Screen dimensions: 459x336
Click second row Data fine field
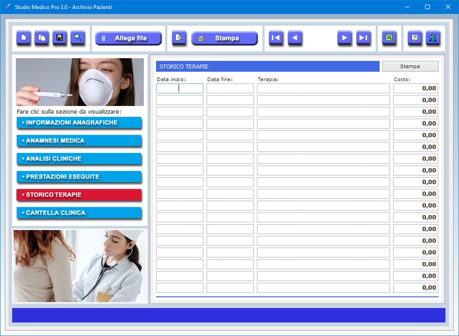click(230, 100)
